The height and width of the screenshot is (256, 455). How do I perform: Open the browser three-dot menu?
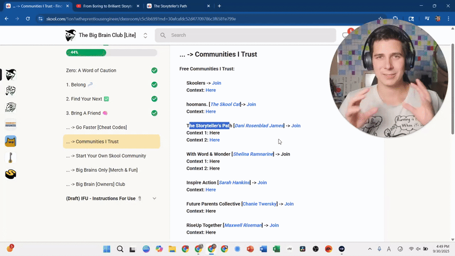[448, 19]
